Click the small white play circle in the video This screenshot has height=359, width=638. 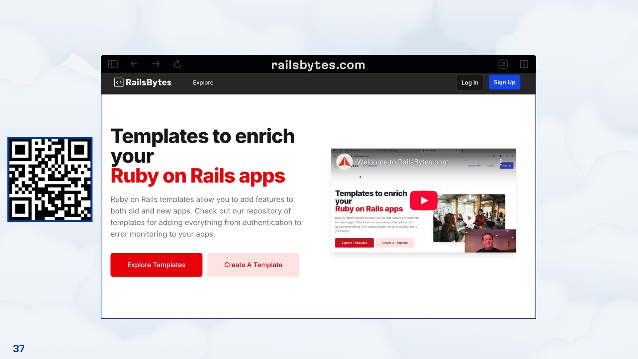coord(469,218)
